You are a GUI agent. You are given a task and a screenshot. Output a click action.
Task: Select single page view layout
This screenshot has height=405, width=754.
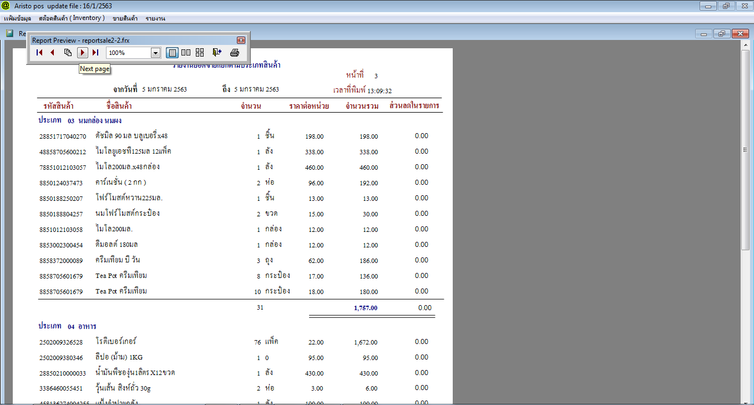coord(172,53)
